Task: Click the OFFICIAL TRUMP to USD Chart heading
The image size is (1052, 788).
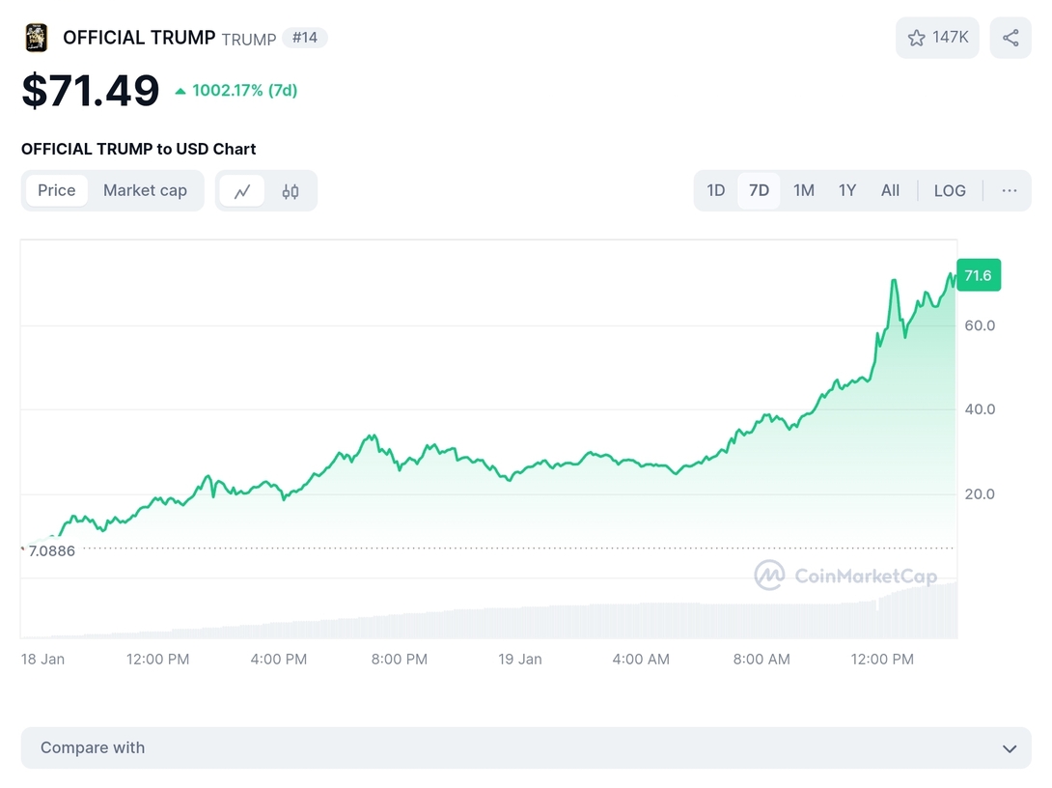Action: [x=139, y=149]
